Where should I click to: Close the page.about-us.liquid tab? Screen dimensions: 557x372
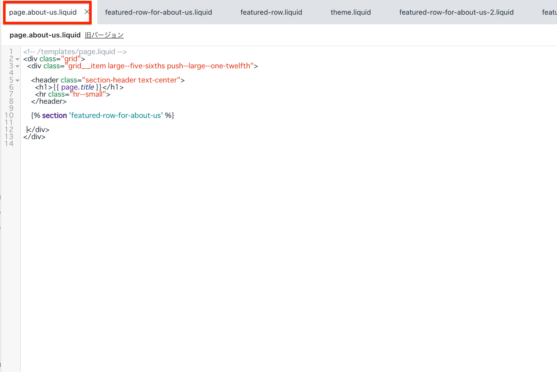click(x=87, y=12)
